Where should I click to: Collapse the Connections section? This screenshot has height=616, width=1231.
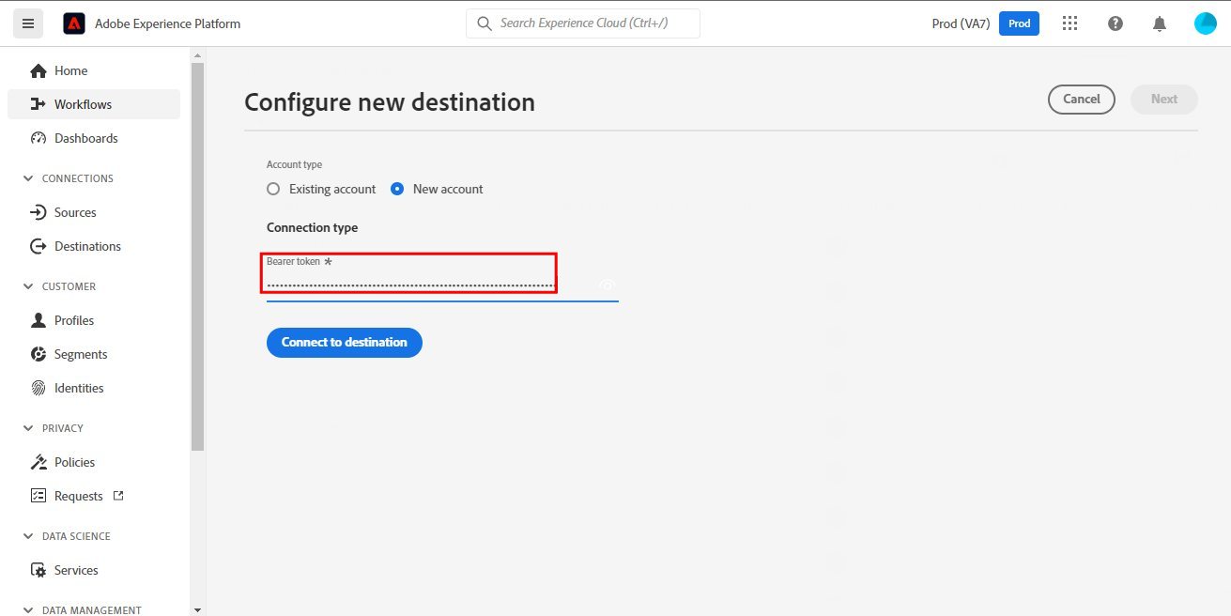tap(27, 178)
